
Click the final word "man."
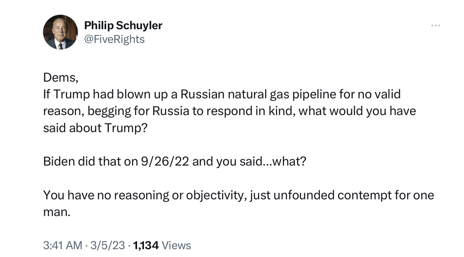(57, 212)
